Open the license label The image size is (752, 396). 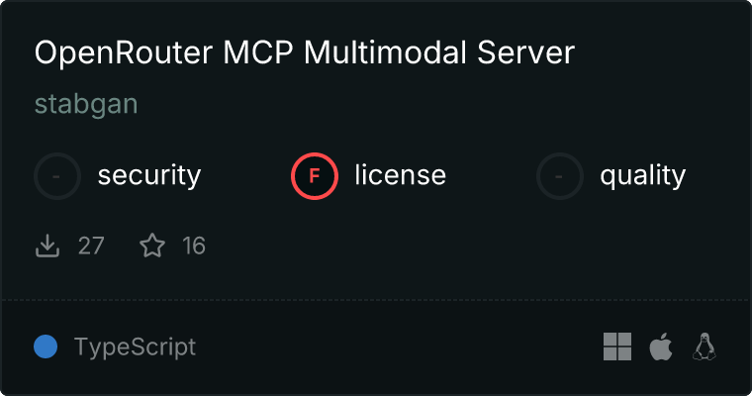pyautogui.click(x=400, y=175)
